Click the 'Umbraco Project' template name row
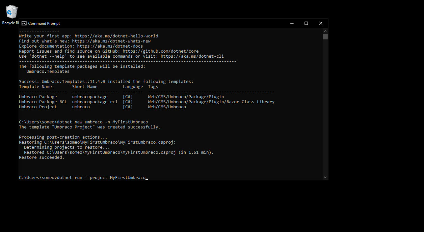The height and width of the screenshot is (232, 424). pyautogui.click(x=38, y=107)
